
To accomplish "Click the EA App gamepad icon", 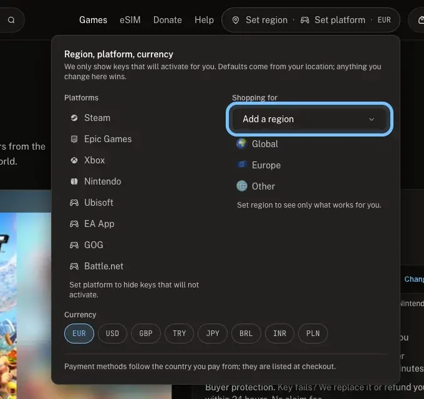I will coord(74,224).
